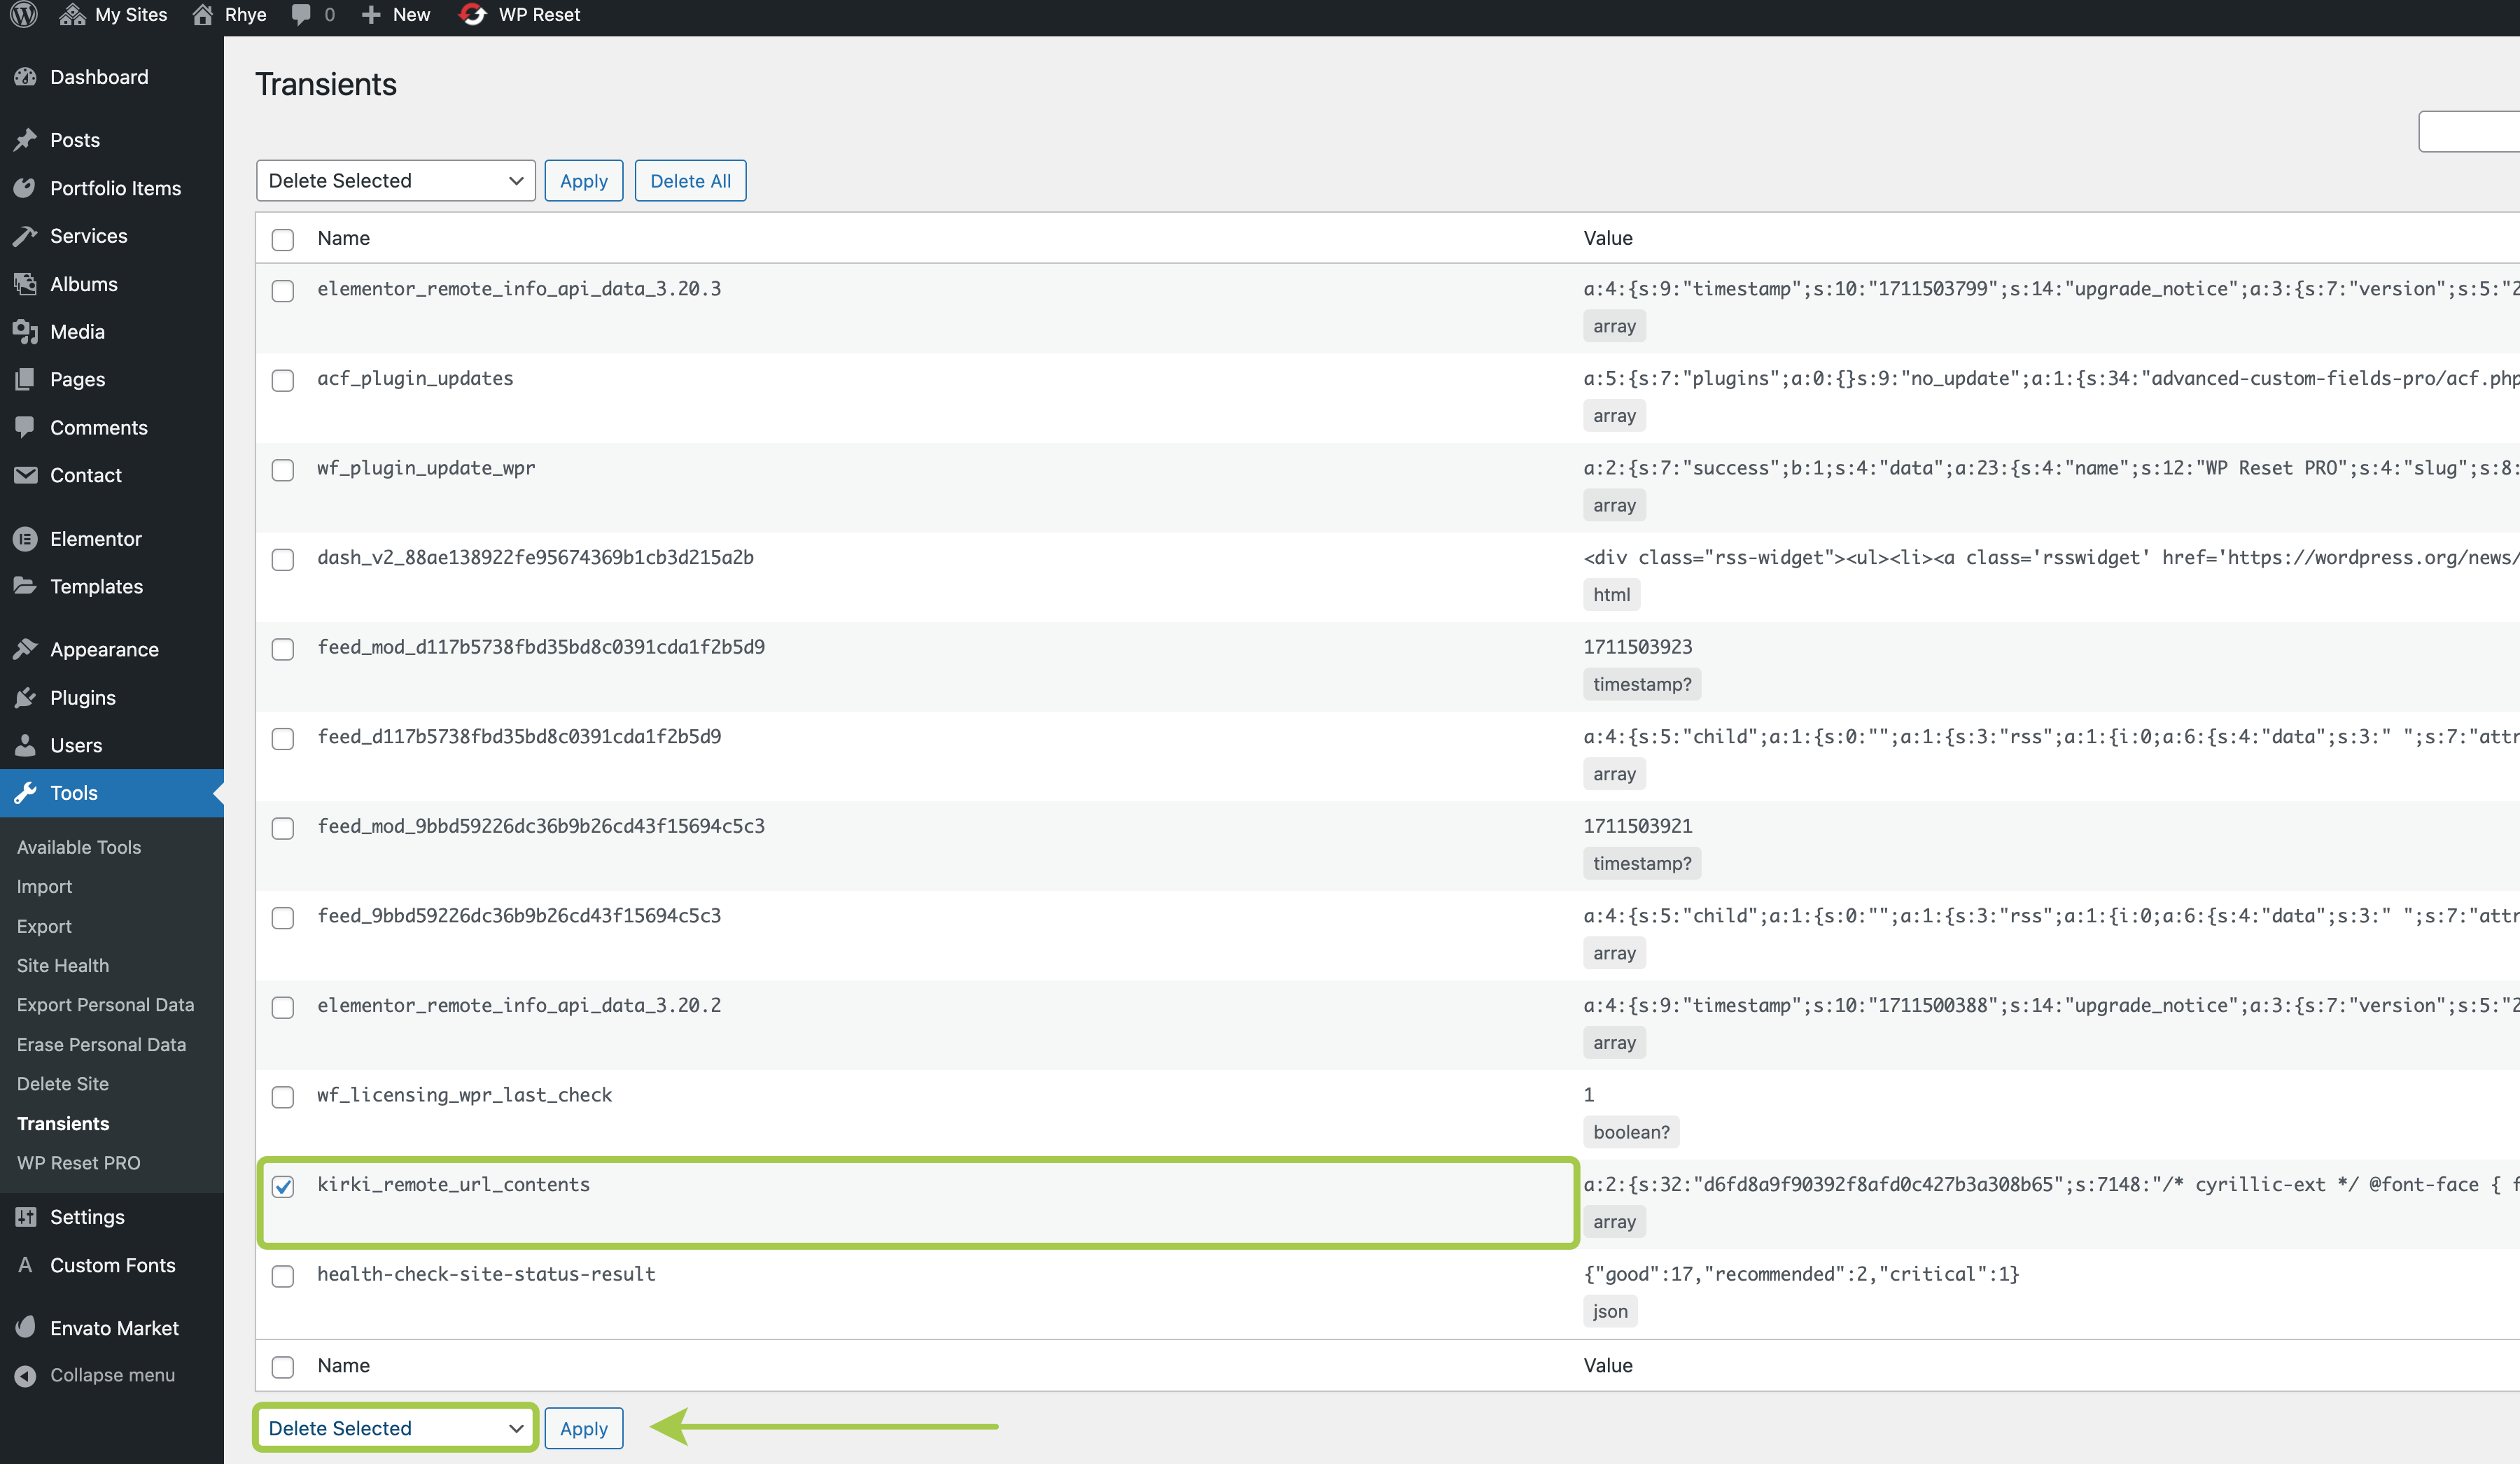
Task: Click the Plugins sidebar icon
Action: (x=25, y=698)
